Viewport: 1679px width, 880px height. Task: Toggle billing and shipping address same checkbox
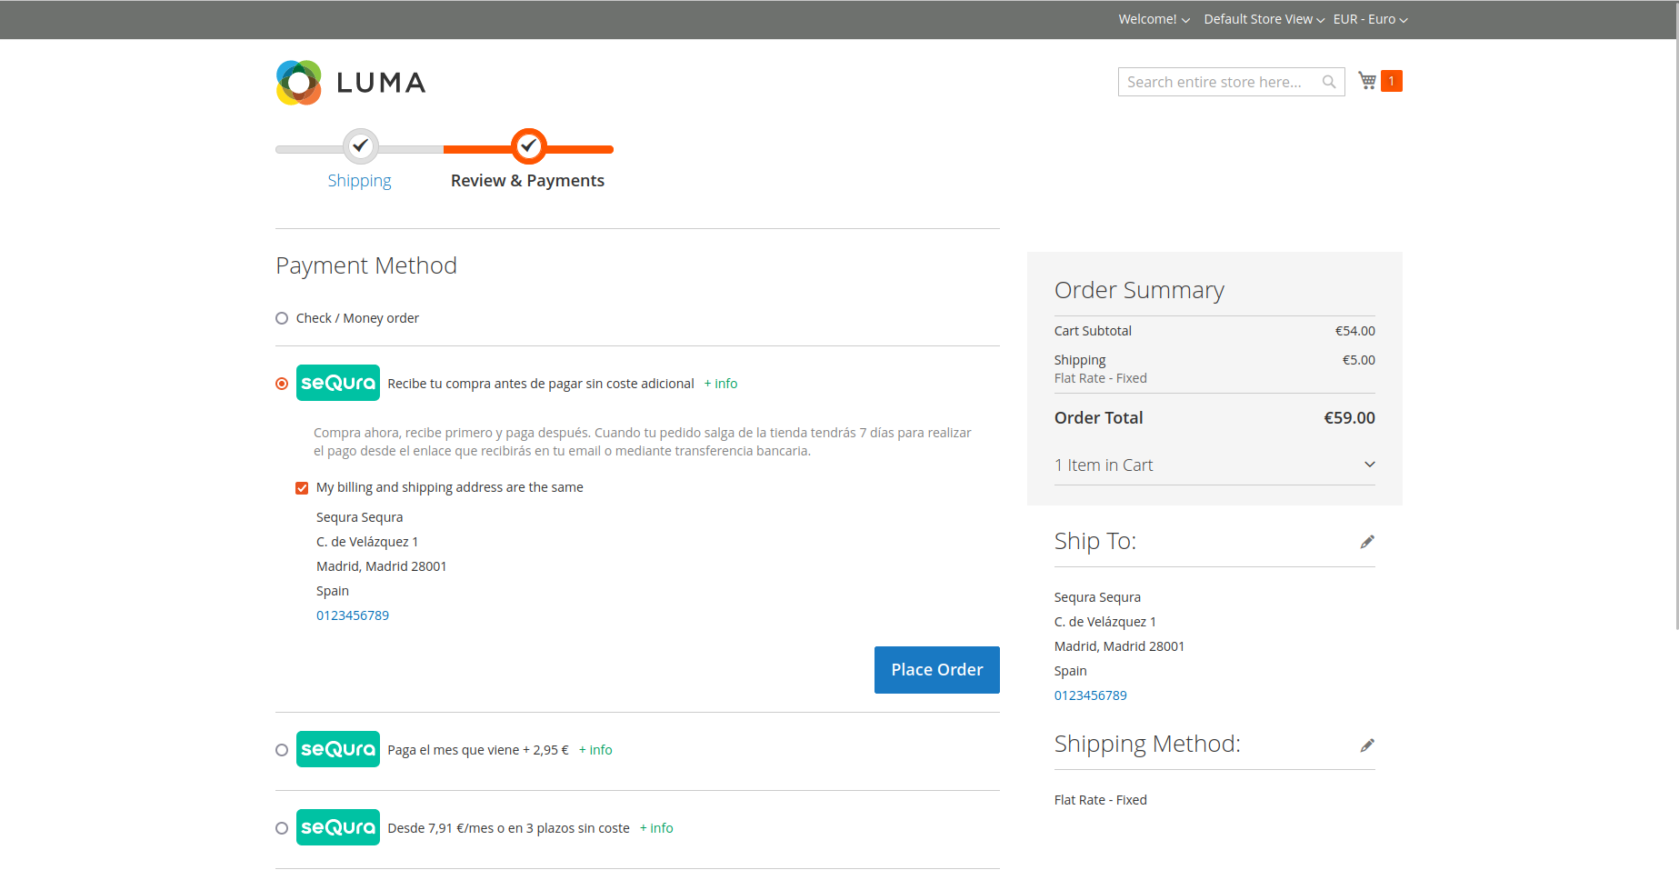coord(302,488)
